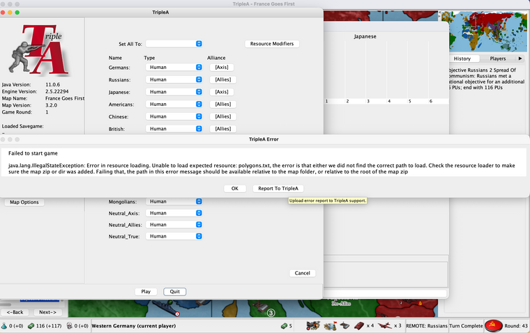The height and width of the screenshot is (333, 530).
Task: Click the Objective Russians history entry
Action: [x=486, y=79]
